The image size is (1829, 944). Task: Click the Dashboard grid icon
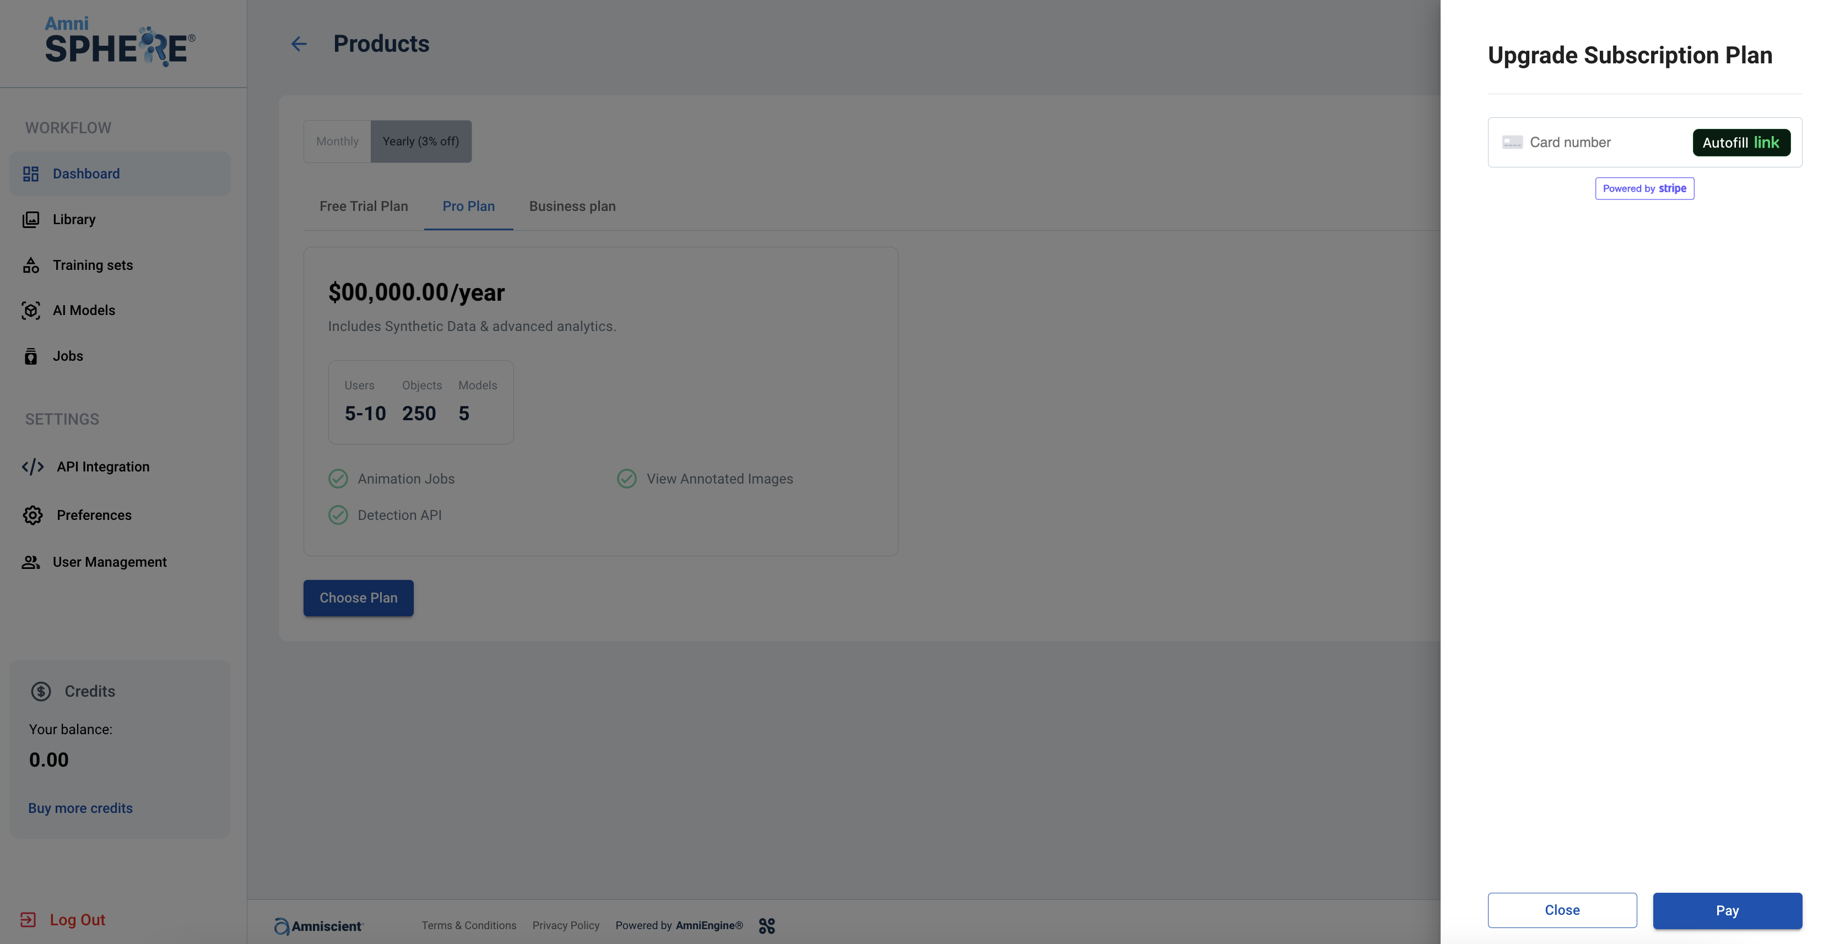tap(30, 174)
